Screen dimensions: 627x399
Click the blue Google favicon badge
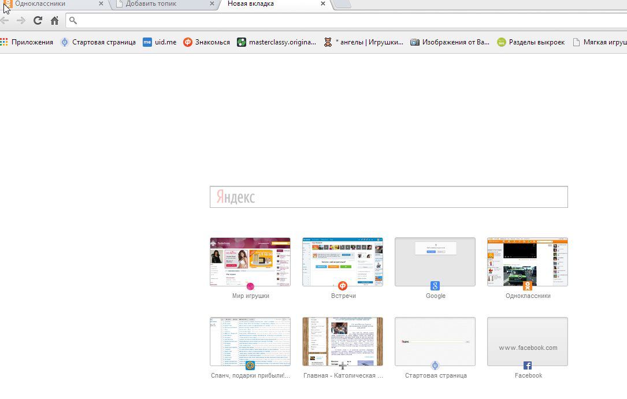(x=435, y=286)
